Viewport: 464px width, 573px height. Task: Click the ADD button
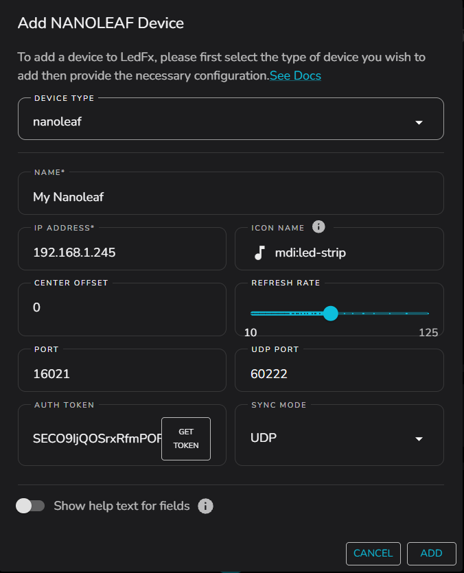(432, 553)
